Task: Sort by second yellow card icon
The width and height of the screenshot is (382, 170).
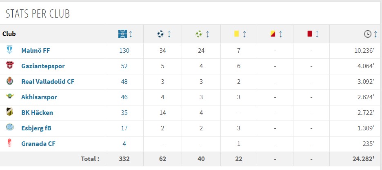Action: (273, 34)
